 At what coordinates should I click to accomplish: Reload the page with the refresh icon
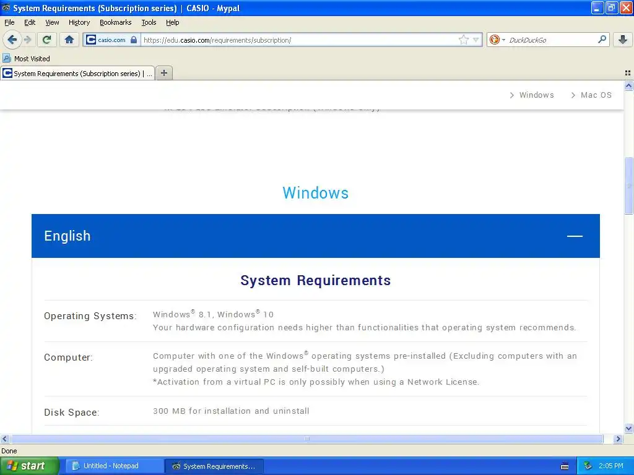click(x=47, y=40)
